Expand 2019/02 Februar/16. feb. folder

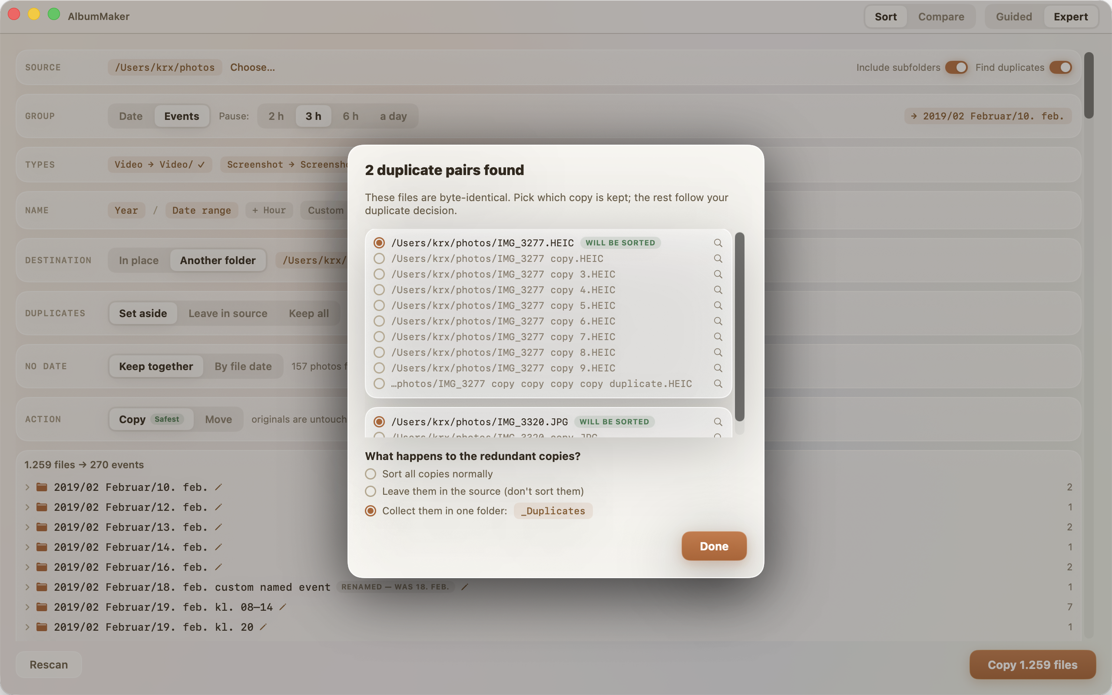point(27,567)
